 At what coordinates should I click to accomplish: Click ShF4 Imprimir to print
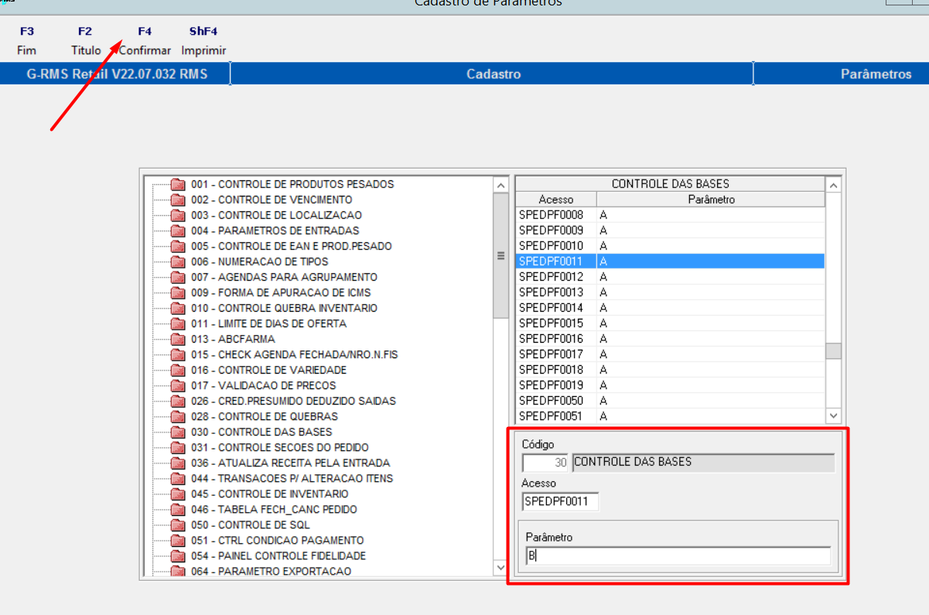coord(203,41)
